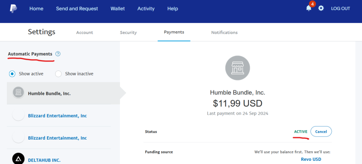Image resolution: width=362 pixels, height=164 pixels.
Task: Select the Show inactive radio button
Action: tap(58, 74)
